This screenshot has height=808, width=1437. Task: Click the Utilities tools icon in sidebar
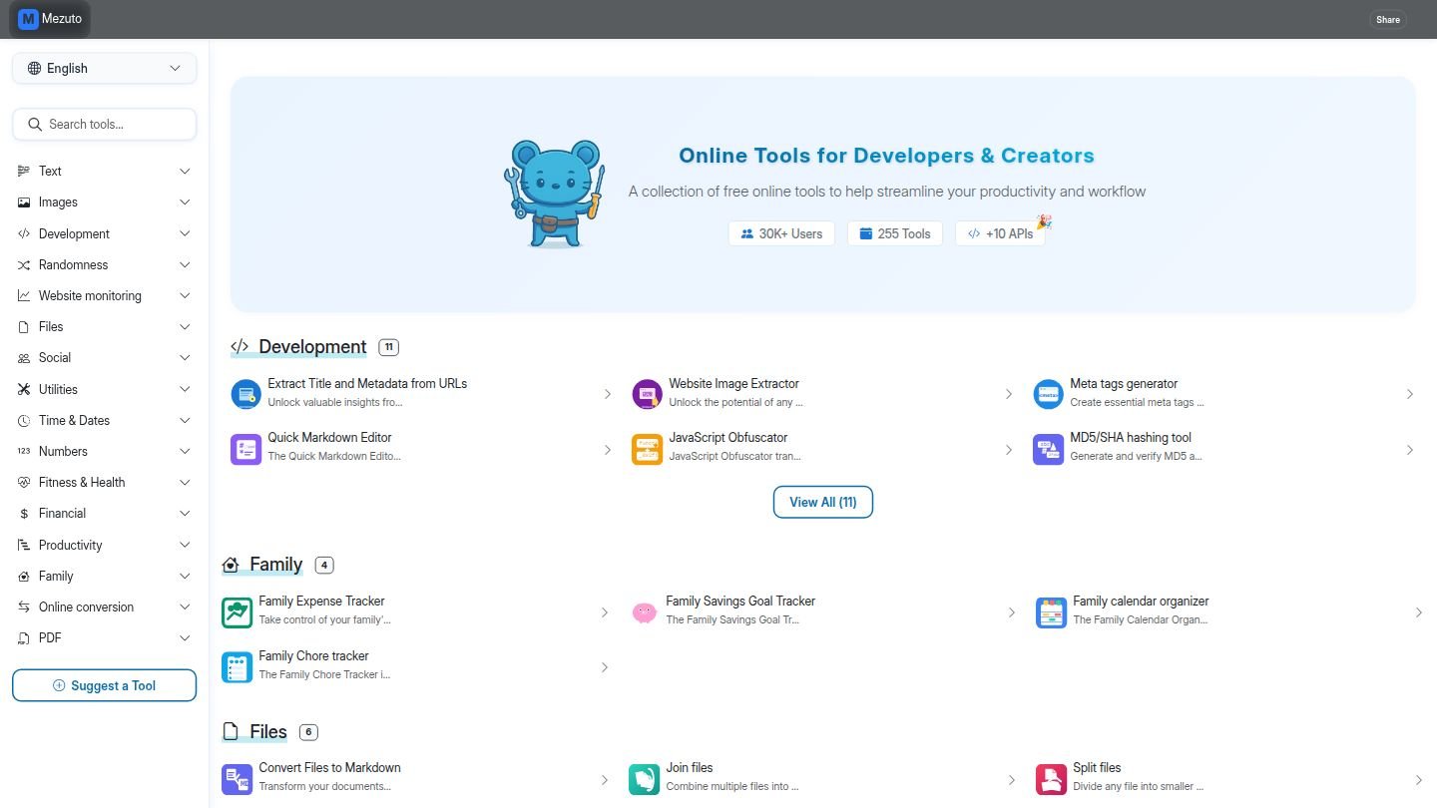click(x=24, y=389)
